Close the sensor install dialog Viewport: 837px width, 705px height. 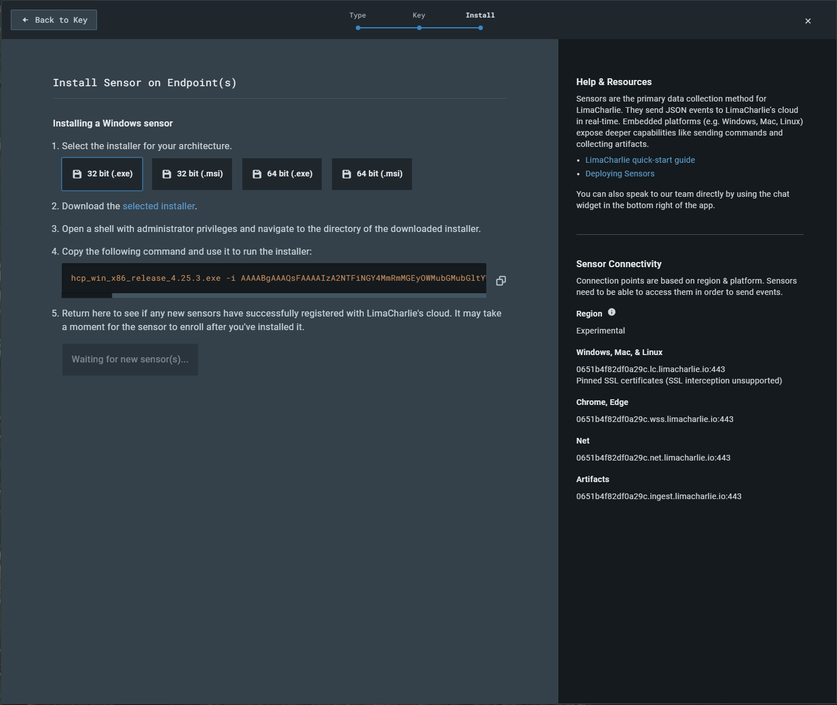pyautogui.click(x=807, y=21)
